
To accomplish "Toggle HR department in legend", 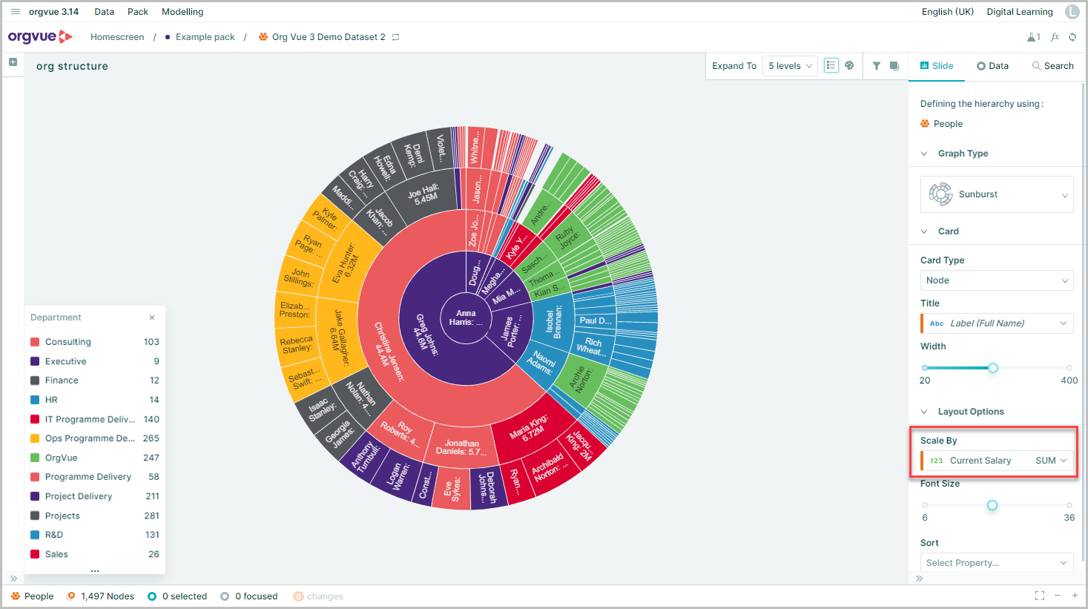I will 95,400.
